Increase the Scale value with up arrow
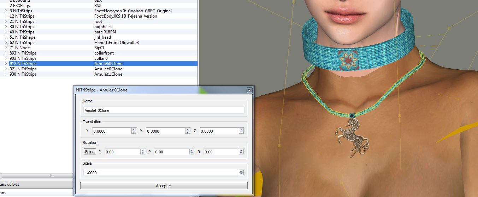This screenshot has width=478, height=197. point(241,171)
